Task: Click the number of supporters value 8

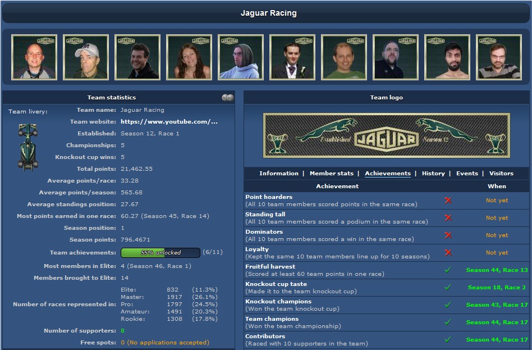Action: (122, 331)
